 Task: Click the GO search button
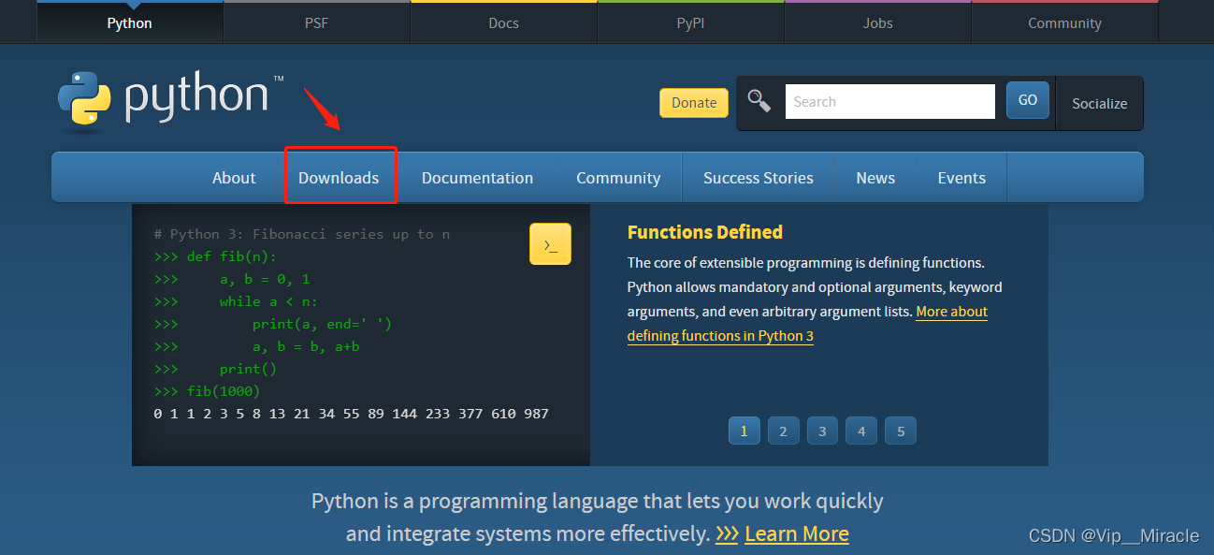pyautogui.click(x=1028, y=100)
